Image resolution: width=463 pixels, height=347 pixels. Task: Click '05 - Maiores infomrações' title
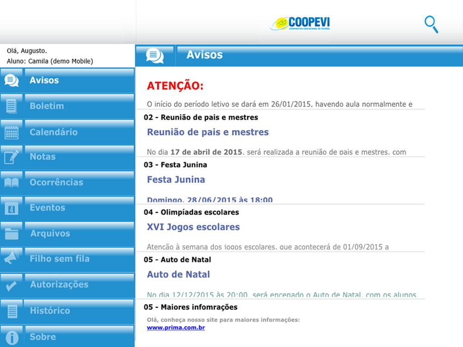coord(190,307)
